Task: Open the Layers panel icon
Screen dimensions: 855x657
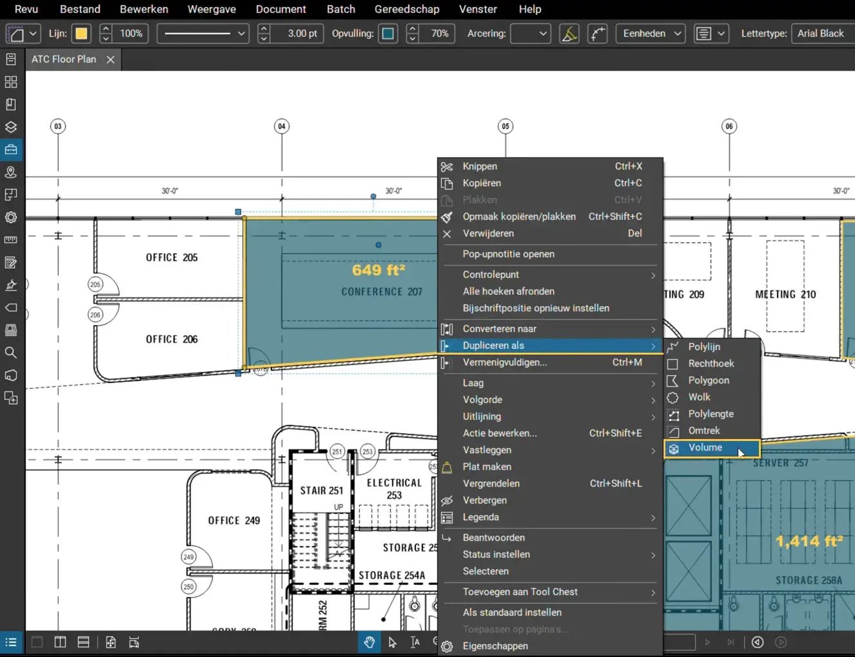Action: pyautogui.click(x=11, y=127)
